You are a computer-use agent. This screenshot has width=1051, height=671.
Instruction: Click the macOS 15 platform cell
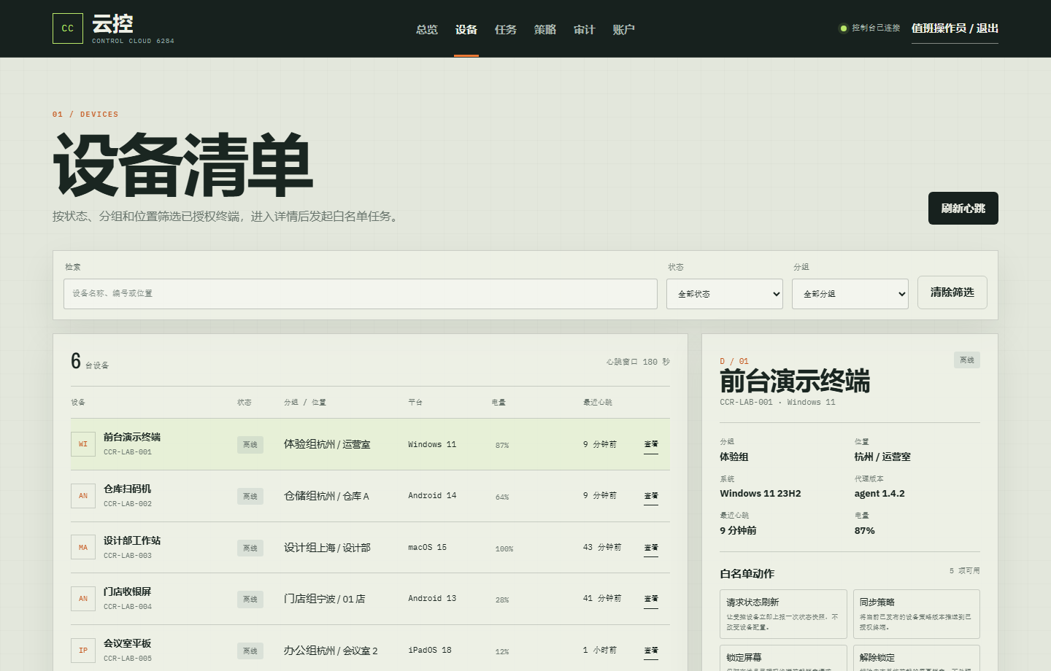[427, 548]
